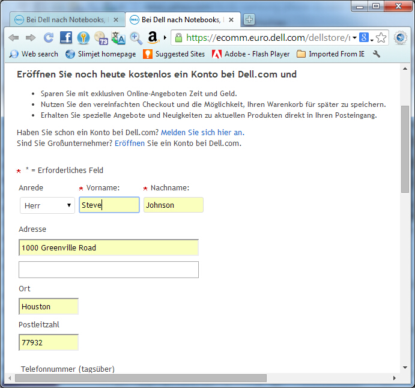Go forward with the forward arrow
Viewport: 415px width, 388px height.
point(31,38)
